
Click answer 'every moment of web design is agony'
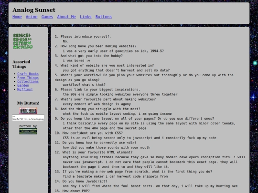(97, 104)
